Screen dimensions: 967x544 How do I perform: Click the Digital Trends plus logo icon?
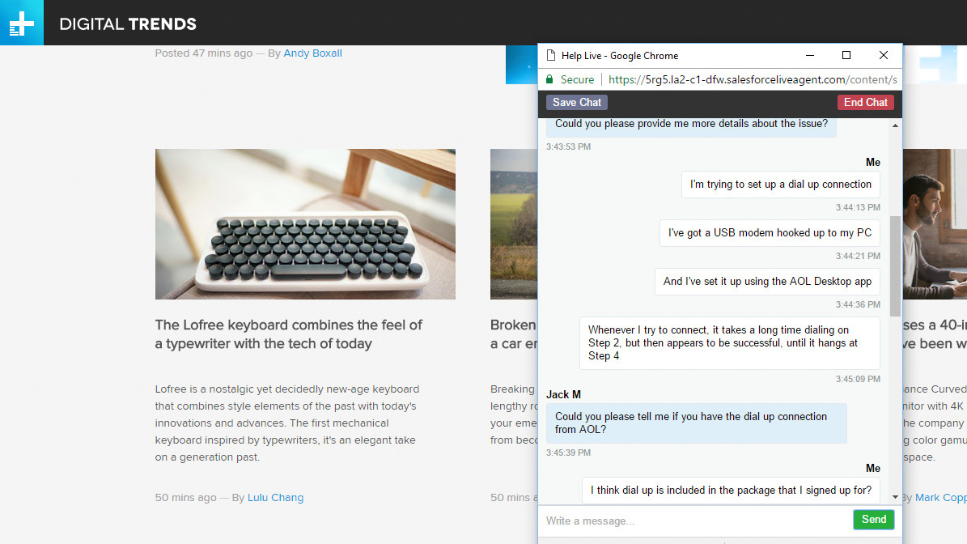(x=22, y=23)
